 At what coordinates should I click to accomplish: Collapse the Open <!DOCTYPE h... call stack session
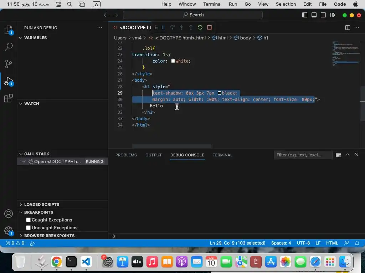pos(24,162)
